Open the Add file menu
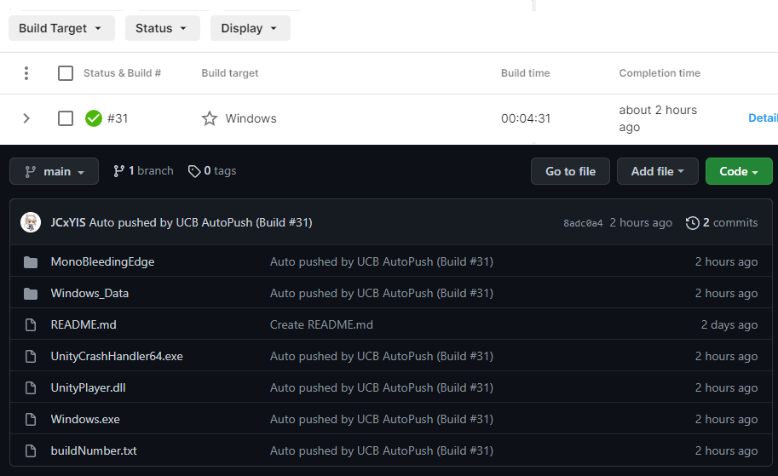 pyautogui.click(x=657, y=171)
